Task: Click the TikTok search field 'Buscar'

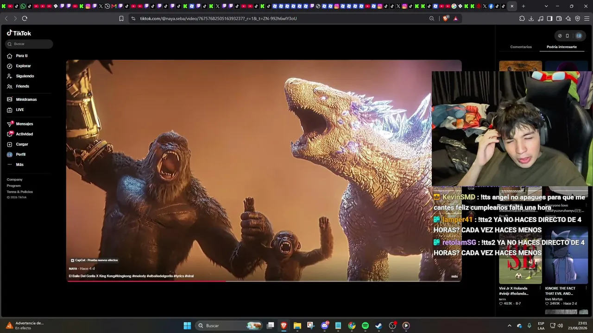Action: coord(29,44)
